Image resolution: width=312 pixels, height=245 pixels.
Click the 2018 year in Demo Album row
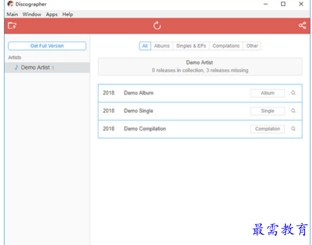click(108, 93)
